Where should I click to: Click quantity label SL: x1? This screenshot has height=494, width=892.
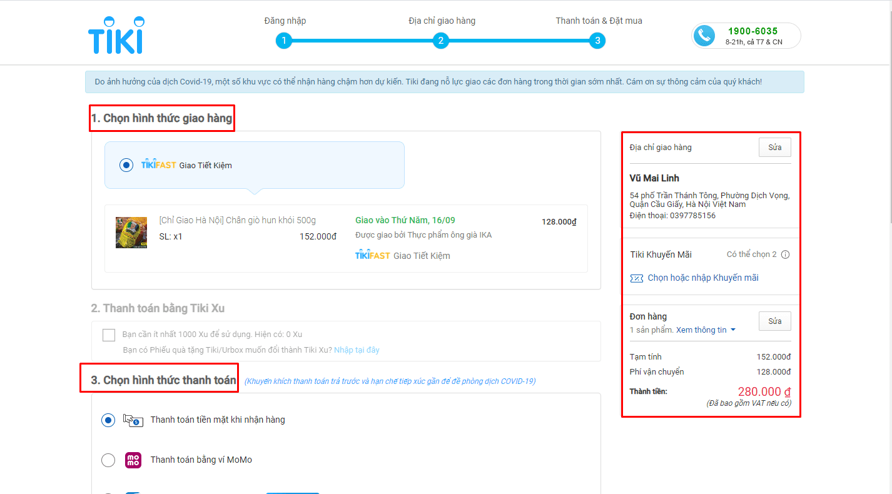tap(171, 236)
